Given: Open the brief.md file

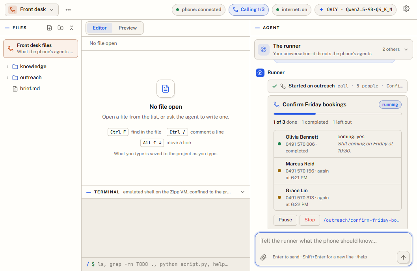Looking at the screenshot, I should point(41,89).
